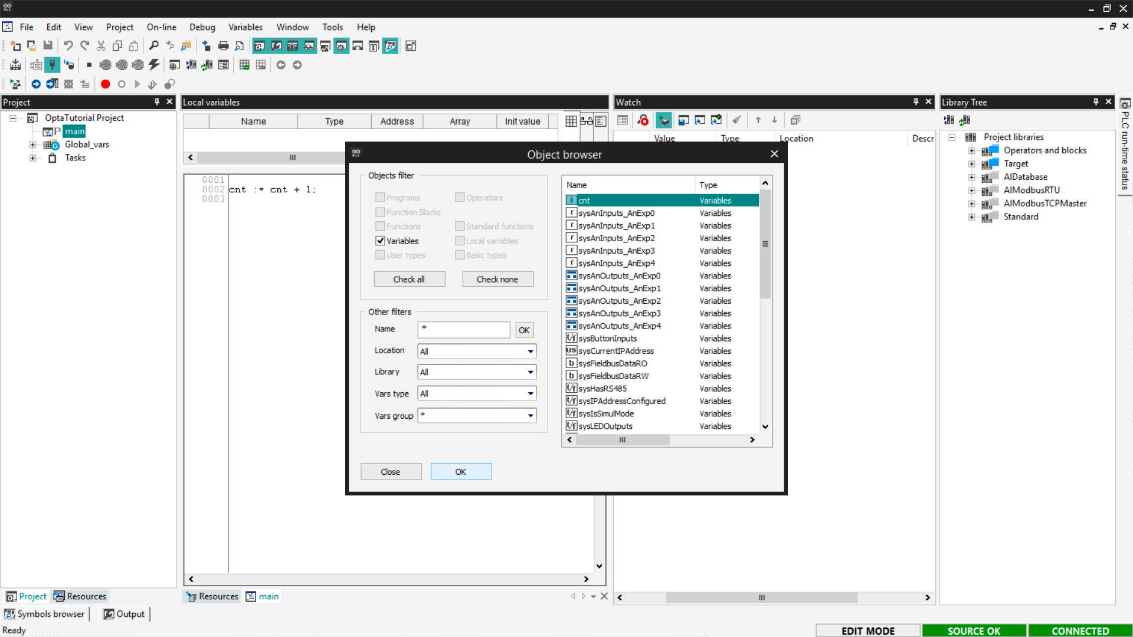1133x637 pixels.
Task: Click the full screen toggle toolbar icon
Action: (x=411, y=46)
